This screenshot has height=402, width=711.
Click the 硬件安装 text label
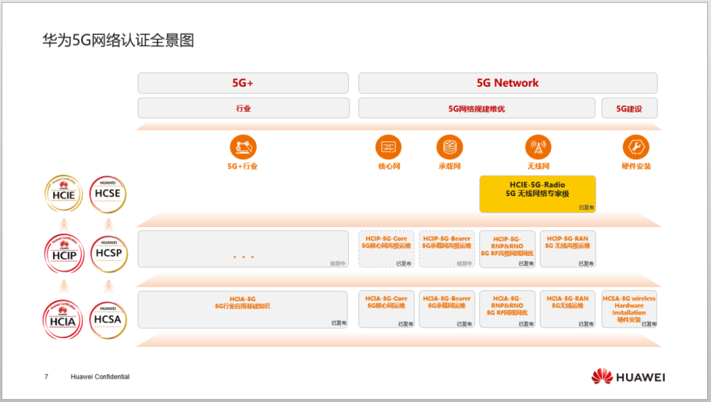(636, 166)
